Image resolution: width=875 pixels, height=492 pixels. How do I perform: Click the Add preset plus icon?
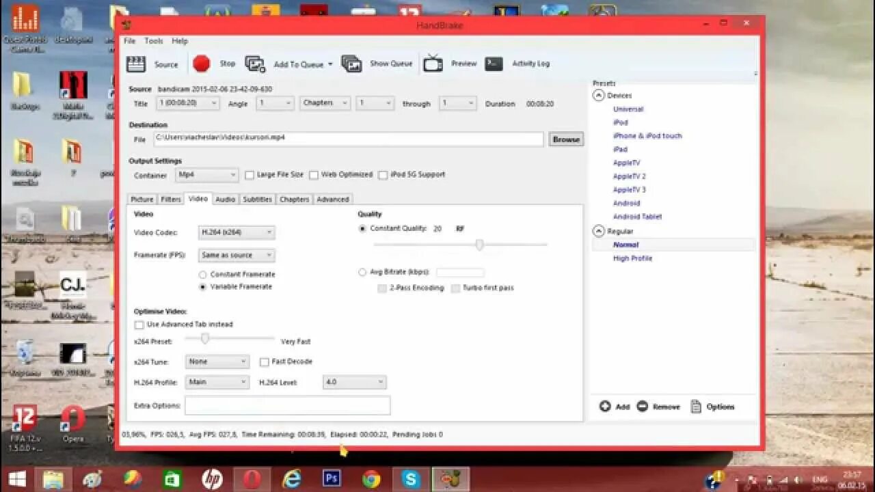[605, 407]
